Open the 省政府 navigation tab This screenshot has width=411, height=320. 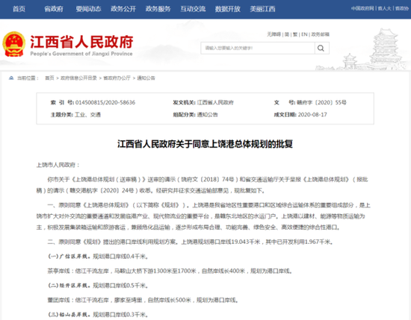click(54, 9)
